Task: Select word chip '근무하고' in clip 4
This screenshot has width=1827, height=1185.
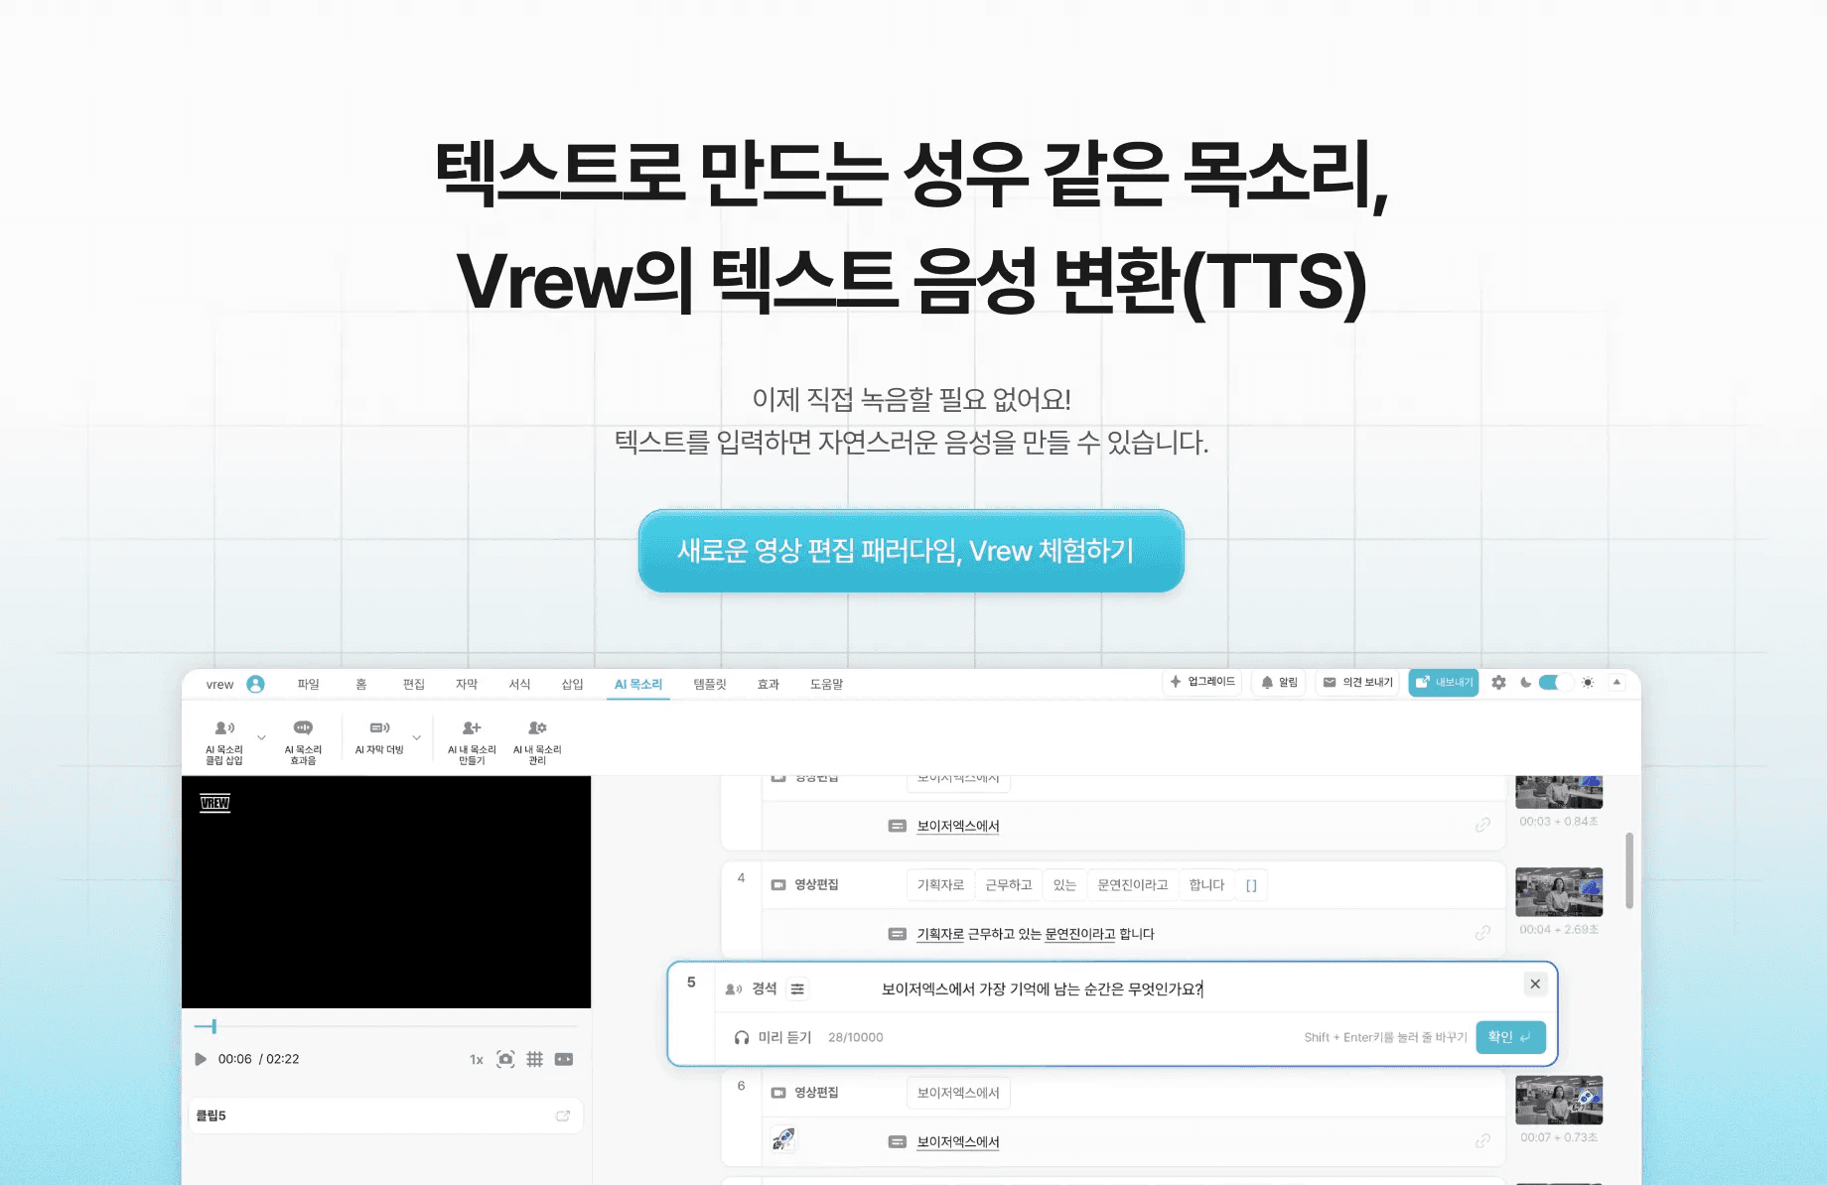Action: click(1009, 884)
